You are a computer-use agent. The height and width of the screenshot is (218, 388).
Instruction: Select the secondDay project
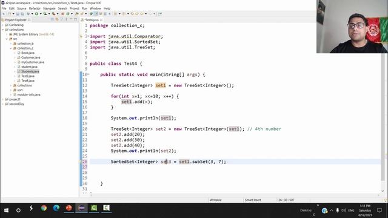pyautogui.click(x=16, y=104)
